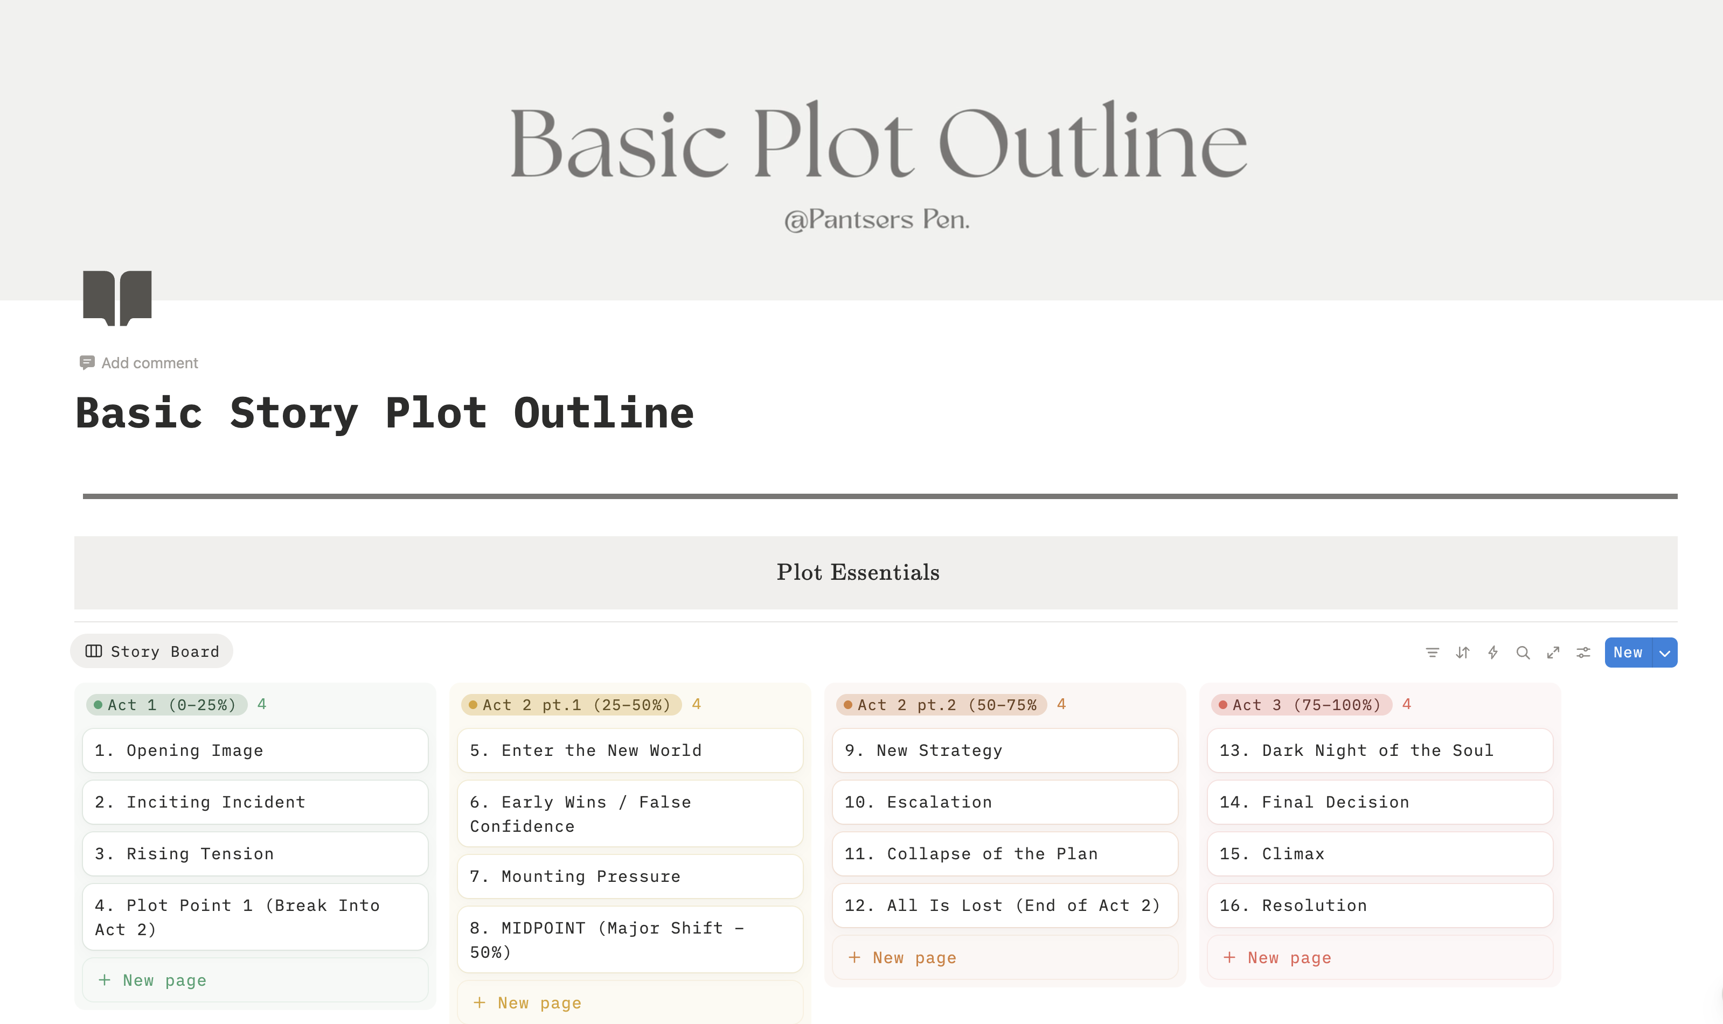Open the database filter icon
Image resolution: width=1723 pixels, height=1024 pixels.
[1433, 652]
